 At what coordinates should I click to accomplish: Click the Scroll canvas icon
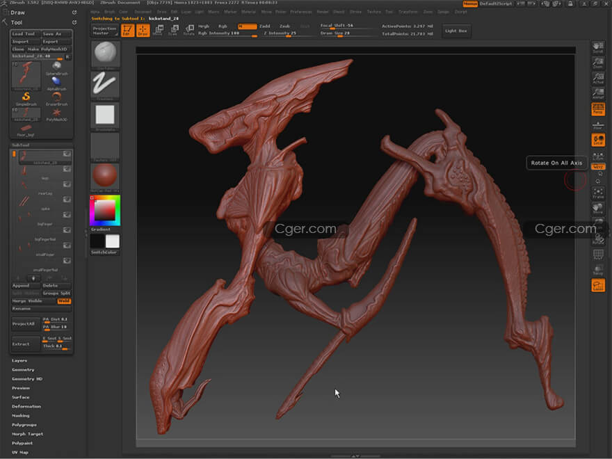click(598, 47)
